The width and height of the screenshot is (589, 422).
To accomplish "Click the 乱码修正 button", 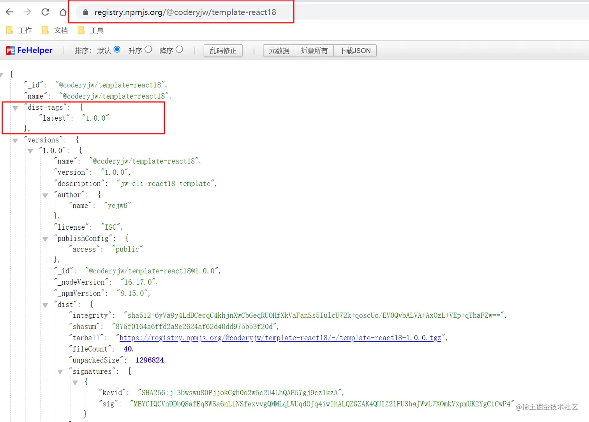I will point(223,51).
